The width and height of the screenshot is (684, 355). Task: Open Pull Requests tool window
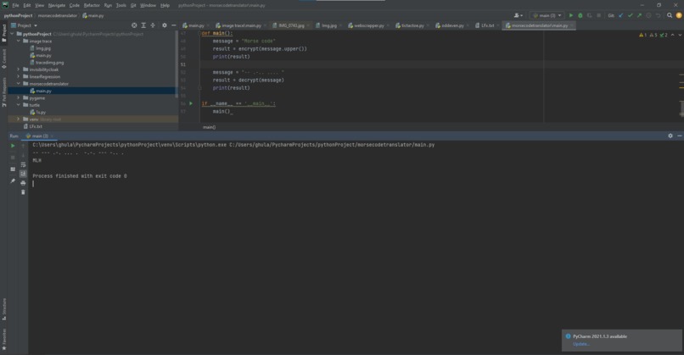point(4,92)
